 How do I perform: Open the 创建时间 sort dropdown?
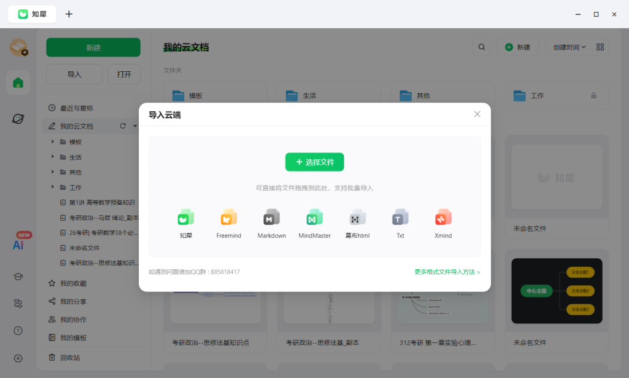click(x=569, y=47)
